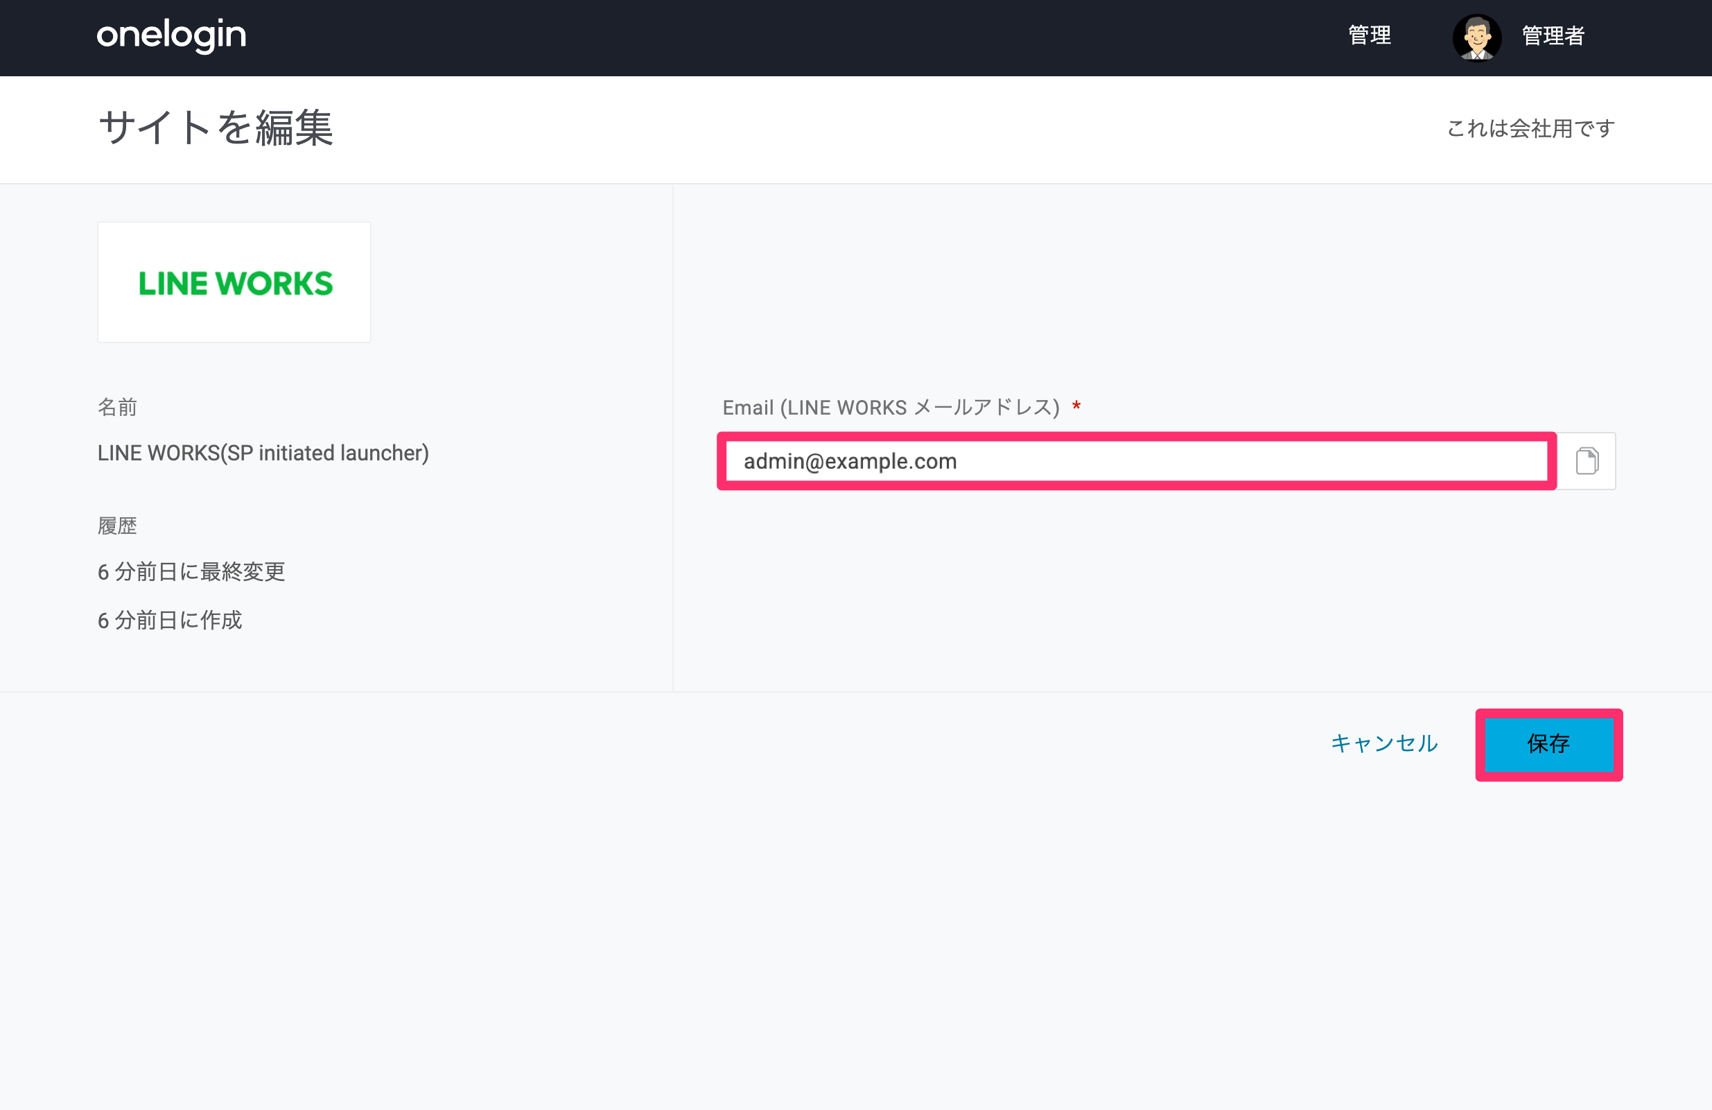The image size is (1712, 1110).
Task: Select the app name LINE WORKS(SP initiated launcher)
Action: point(263,453)
